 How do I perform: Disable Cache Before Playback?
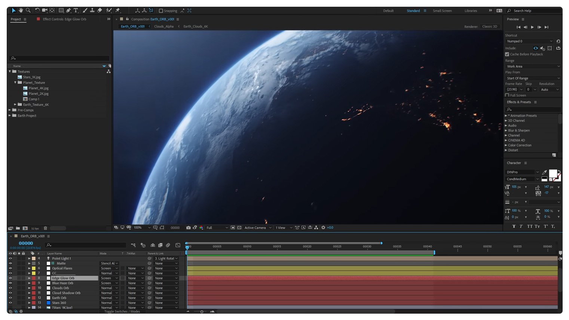click(507, 54)
